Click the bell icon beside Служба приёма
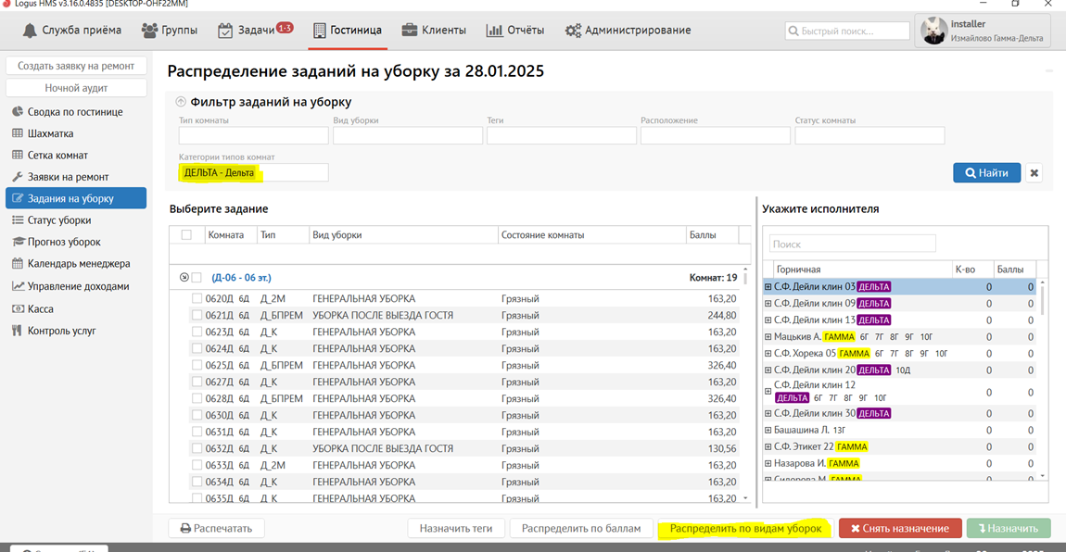 30,31
